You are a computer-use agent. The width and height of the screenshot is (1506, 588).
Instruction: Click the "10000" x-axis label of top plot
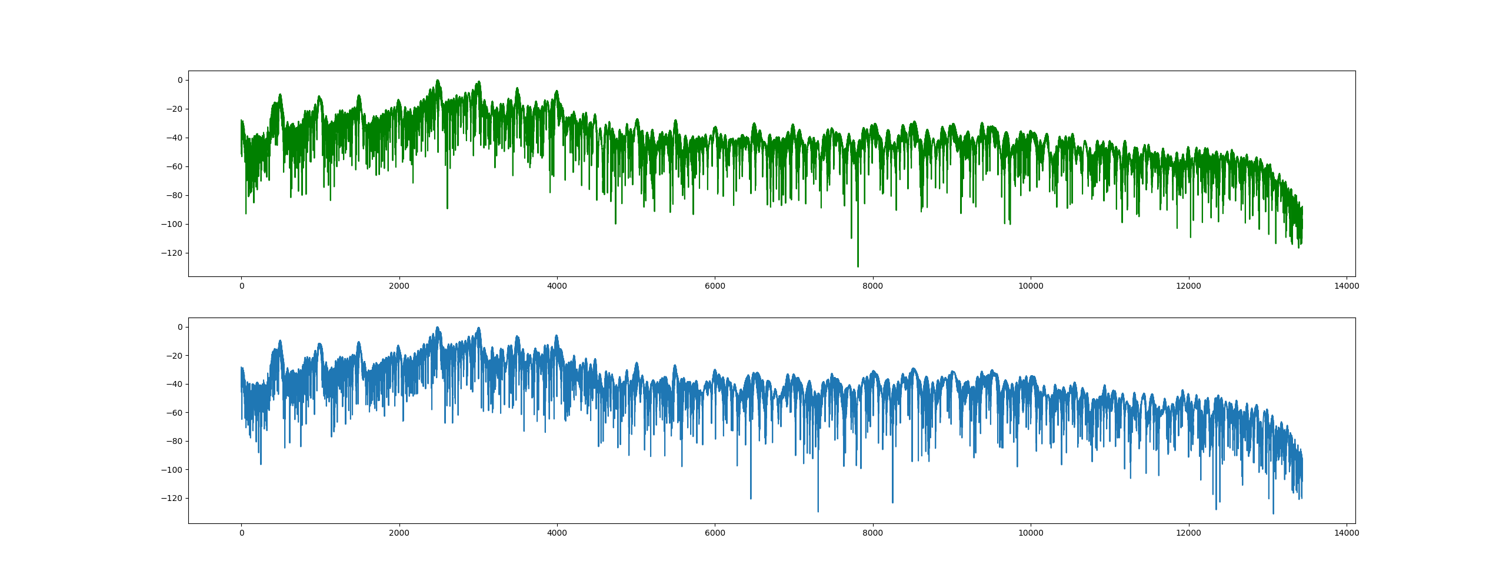click(x=1031, y=286)
